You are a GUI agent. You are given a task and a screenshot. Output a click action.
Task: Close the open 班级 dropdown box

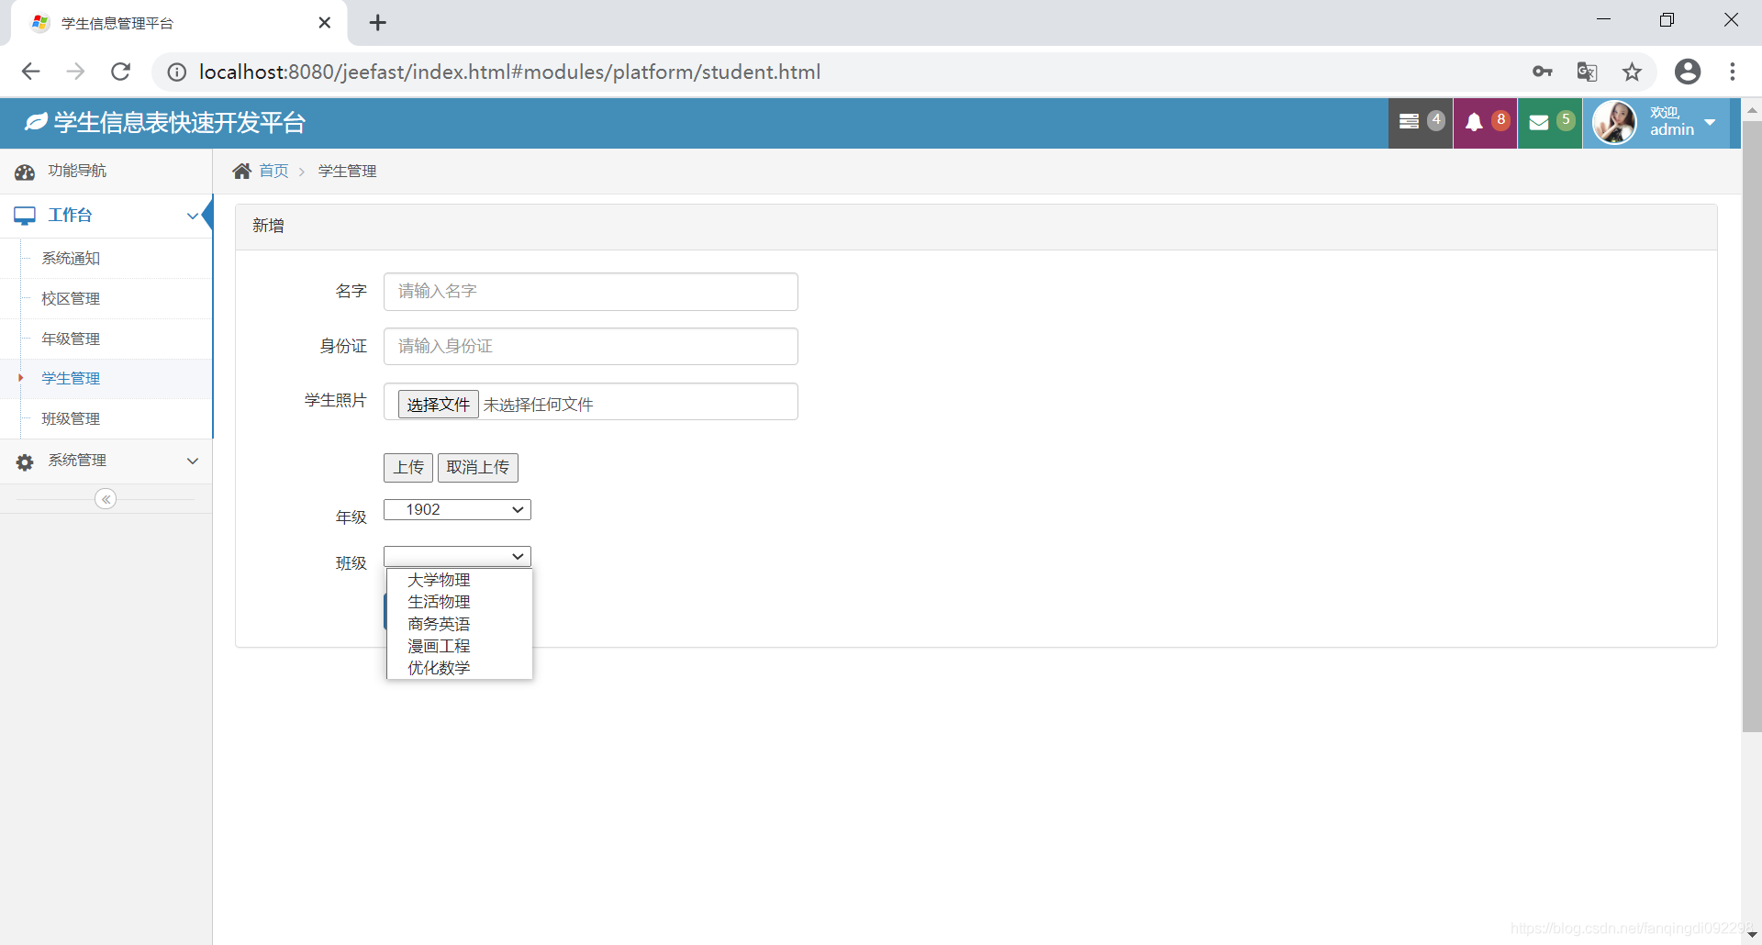tap(457, 556)
